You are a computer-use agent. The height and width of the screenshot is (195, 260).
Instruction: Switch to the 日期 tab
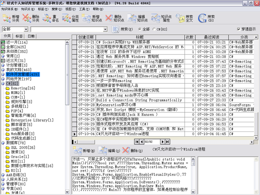pyautogui.click(x=31, y=36)
